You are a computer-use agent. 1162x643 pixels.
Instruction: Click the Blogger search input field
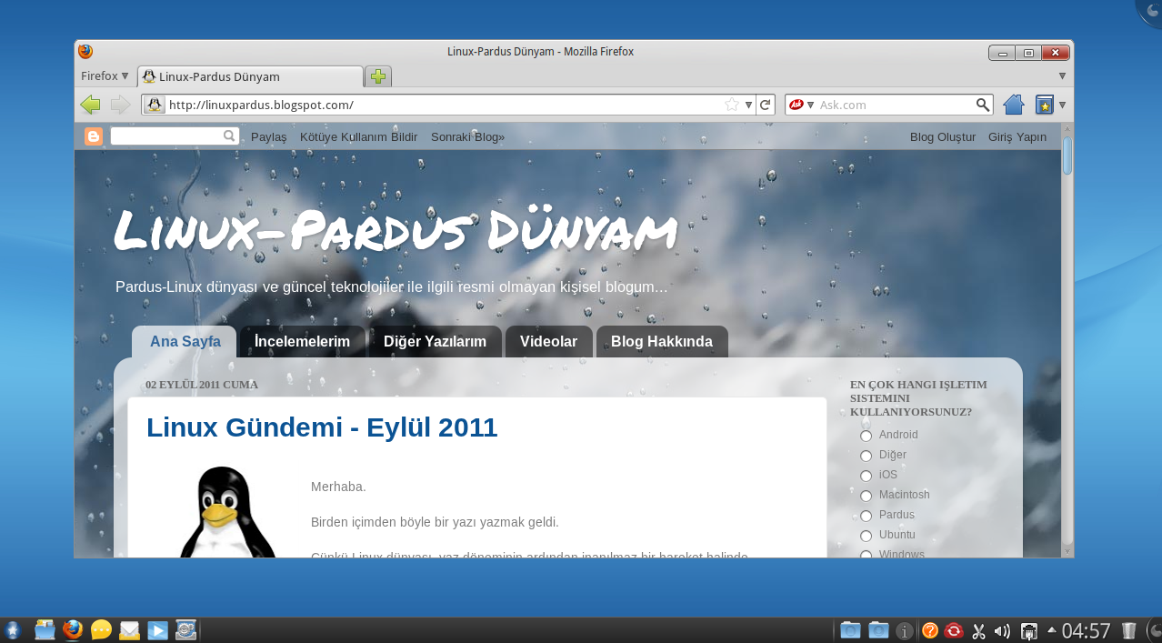coord(168,136)
